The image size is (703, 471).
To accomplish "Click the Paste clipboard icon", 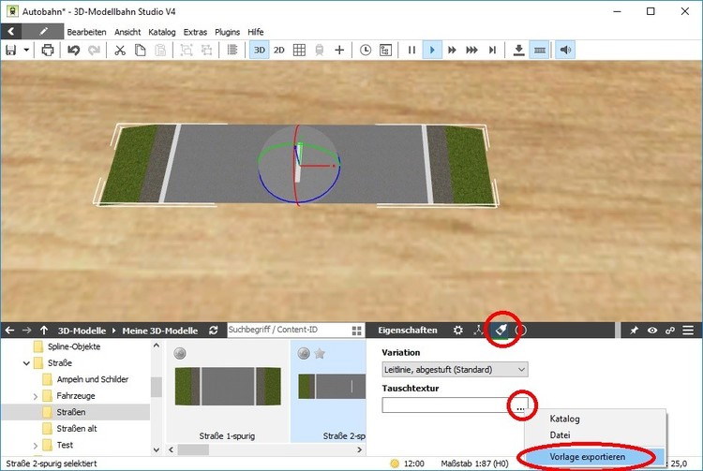I will point(160,51).
